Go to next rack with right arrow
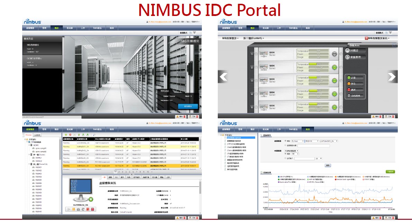 [392, 77]
